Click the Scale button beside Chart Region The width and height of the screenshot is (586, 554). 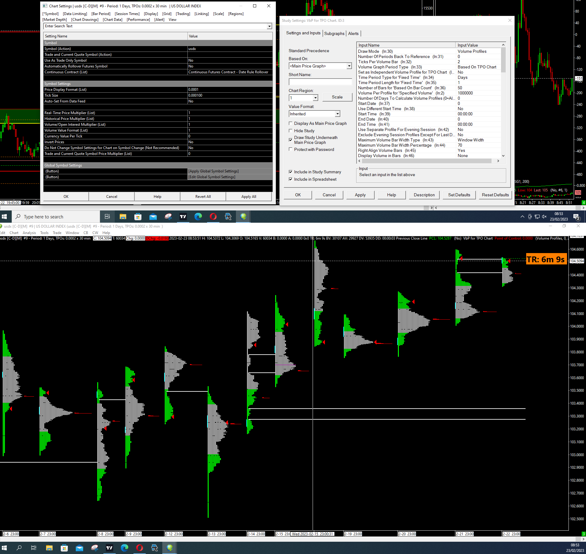click(337, 97)
